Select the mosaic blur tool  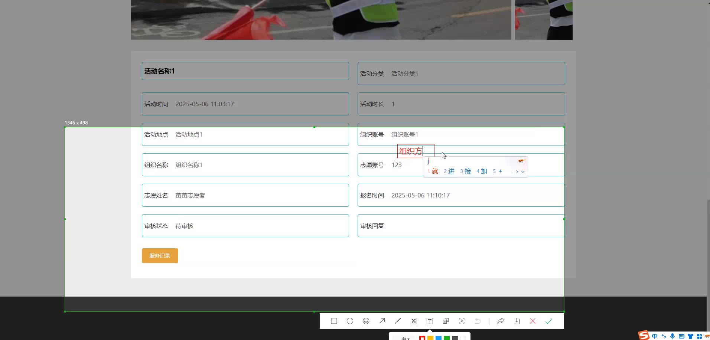[414, 321]
